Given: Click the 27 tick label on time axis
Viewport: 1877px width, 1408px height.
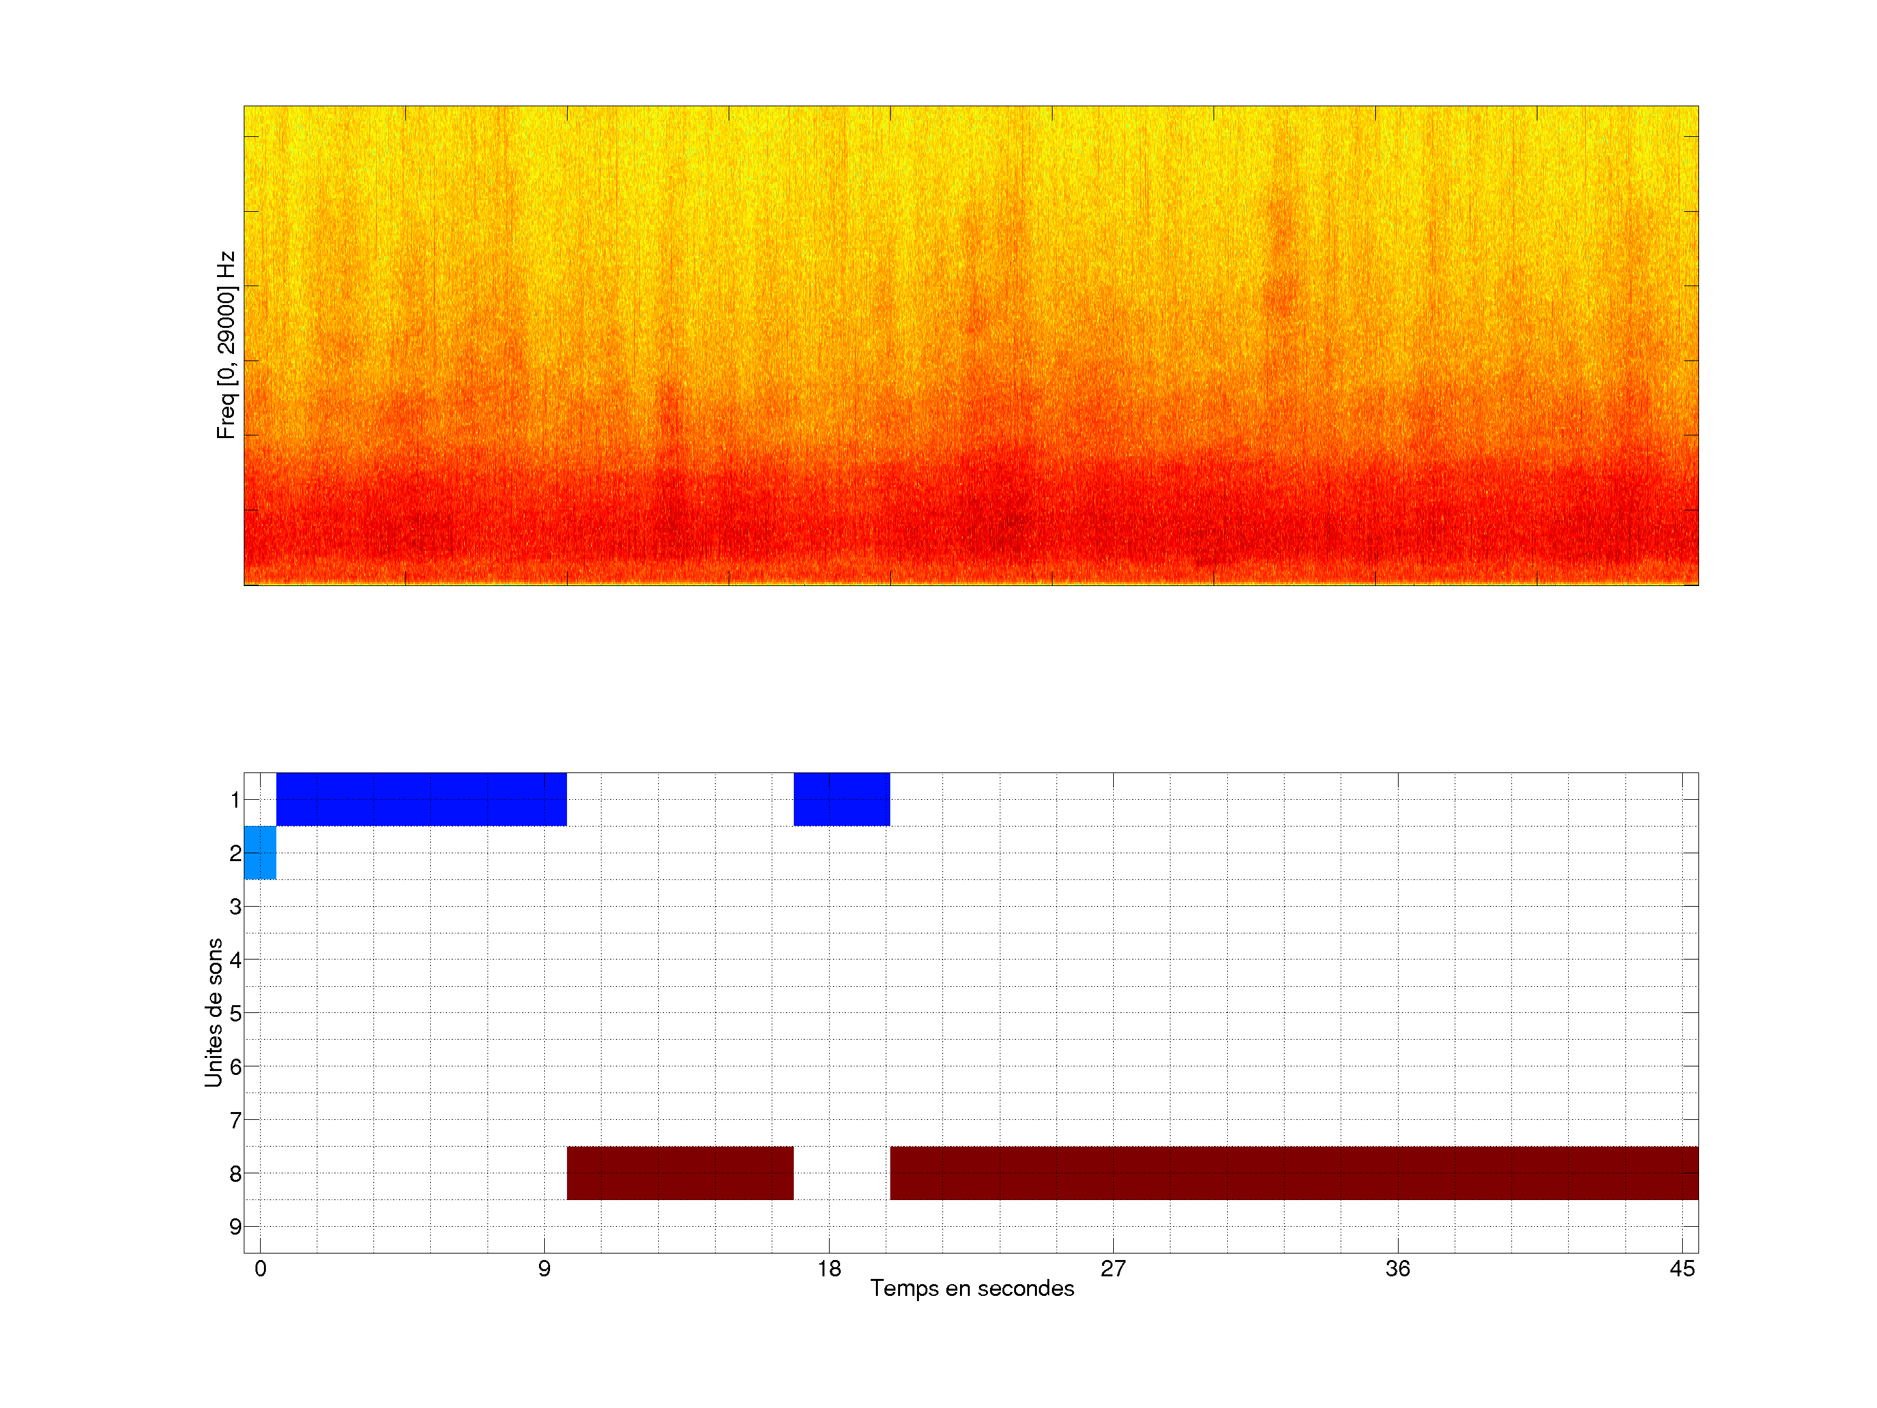Looking at the screenshot, I should (x=1113, y=1269).
